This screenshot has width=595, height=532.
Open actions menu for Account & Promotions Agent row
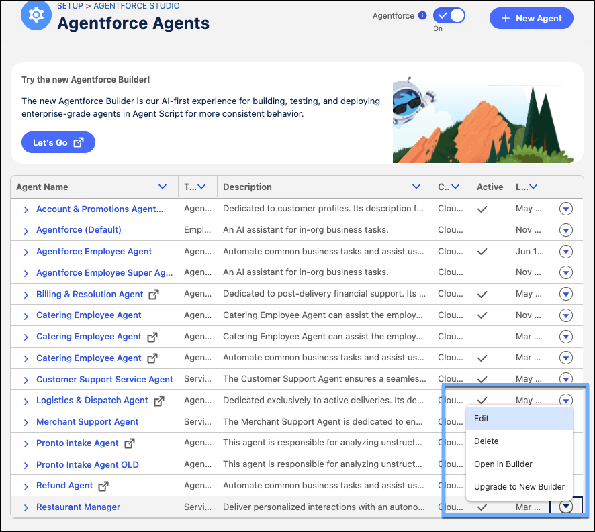click(565, 209)
